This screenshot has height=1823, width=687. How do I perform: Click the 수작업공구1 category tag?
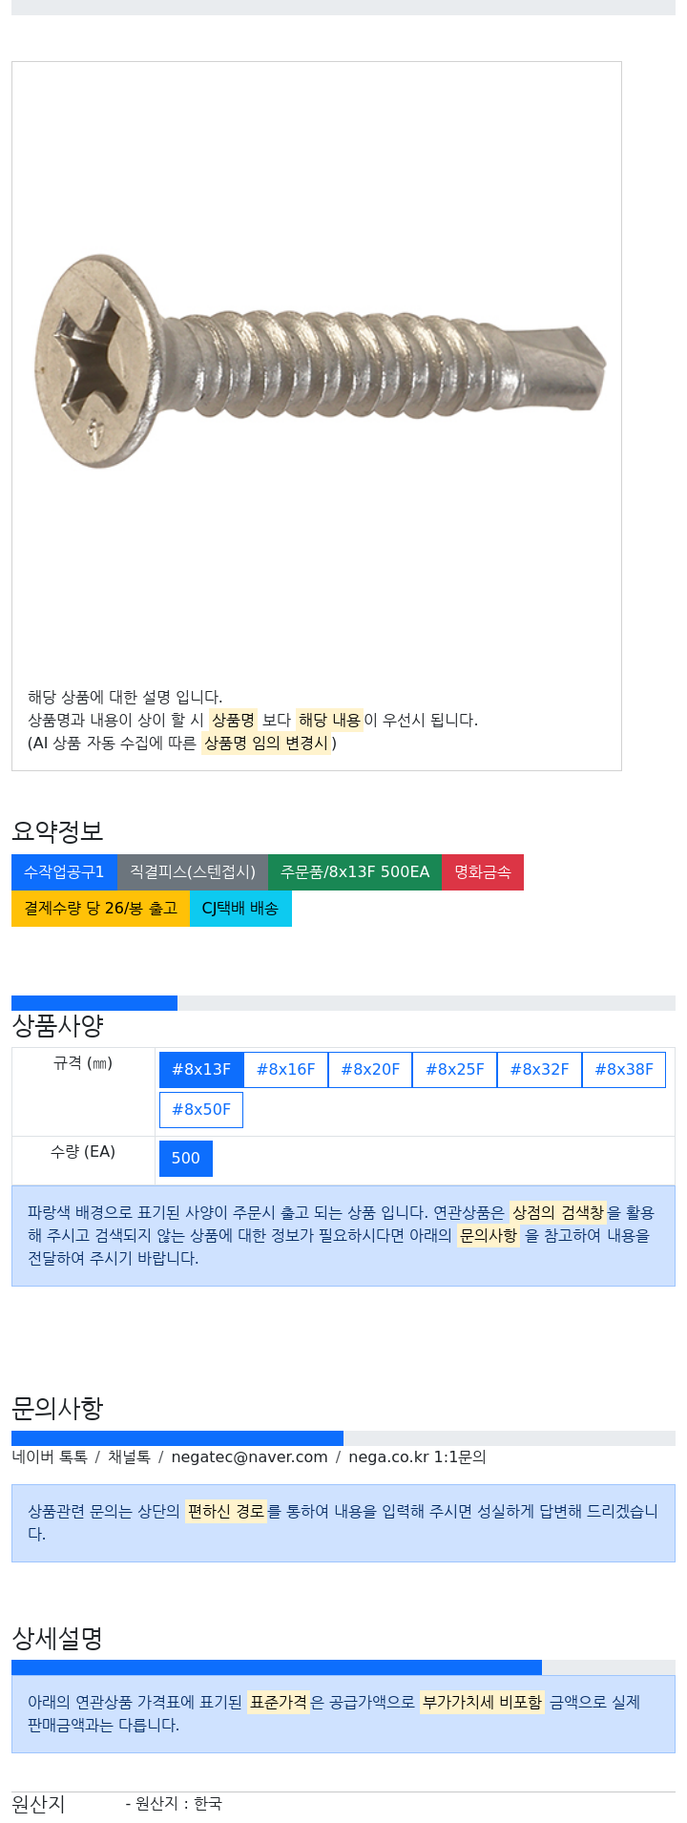click(64, 872)
